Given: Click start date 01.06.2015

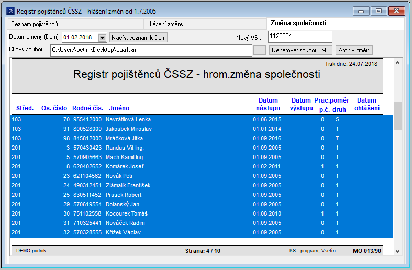Looking at the screenshot, I should 267,119.
